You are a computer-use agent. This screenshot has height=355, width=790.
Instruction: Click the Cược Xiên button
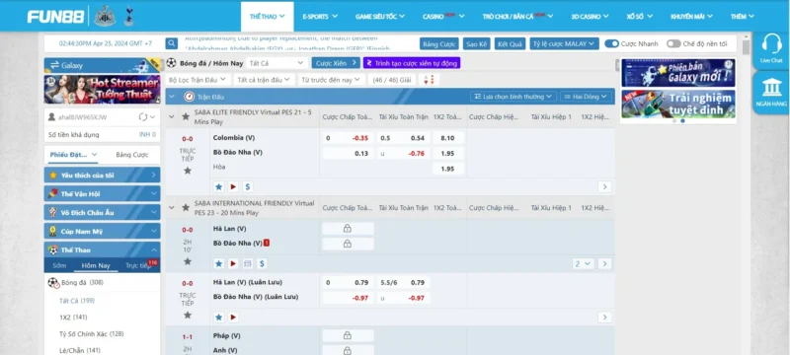(x=336, y=63)
